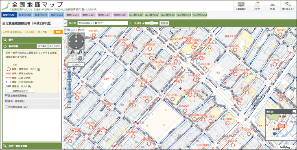
Task: Click the zoom-out magnifier icon
Action: coord(80,52)
